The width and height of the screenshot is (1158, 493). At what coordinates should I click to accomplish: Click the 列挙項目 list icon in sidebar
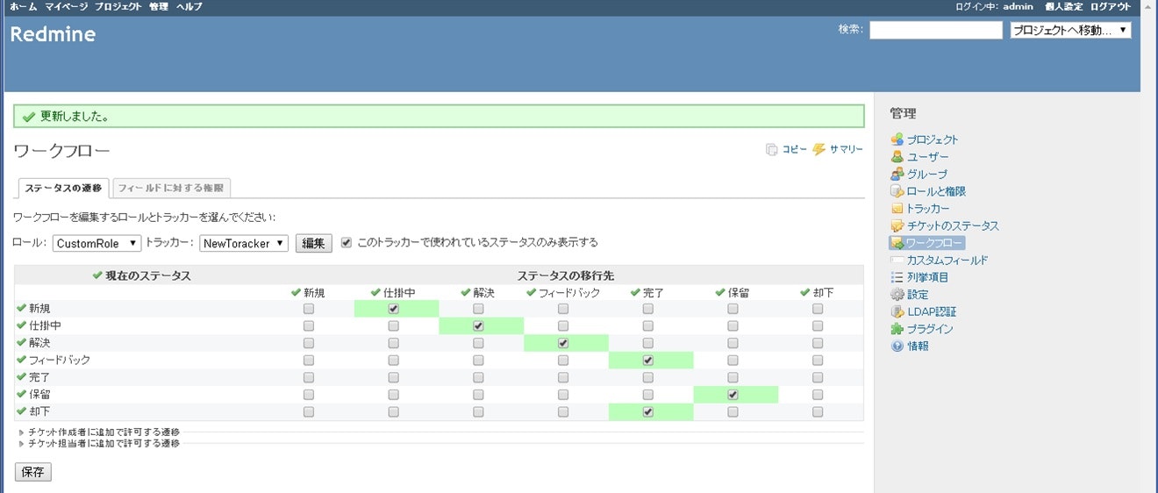click(x=897, y=277)
